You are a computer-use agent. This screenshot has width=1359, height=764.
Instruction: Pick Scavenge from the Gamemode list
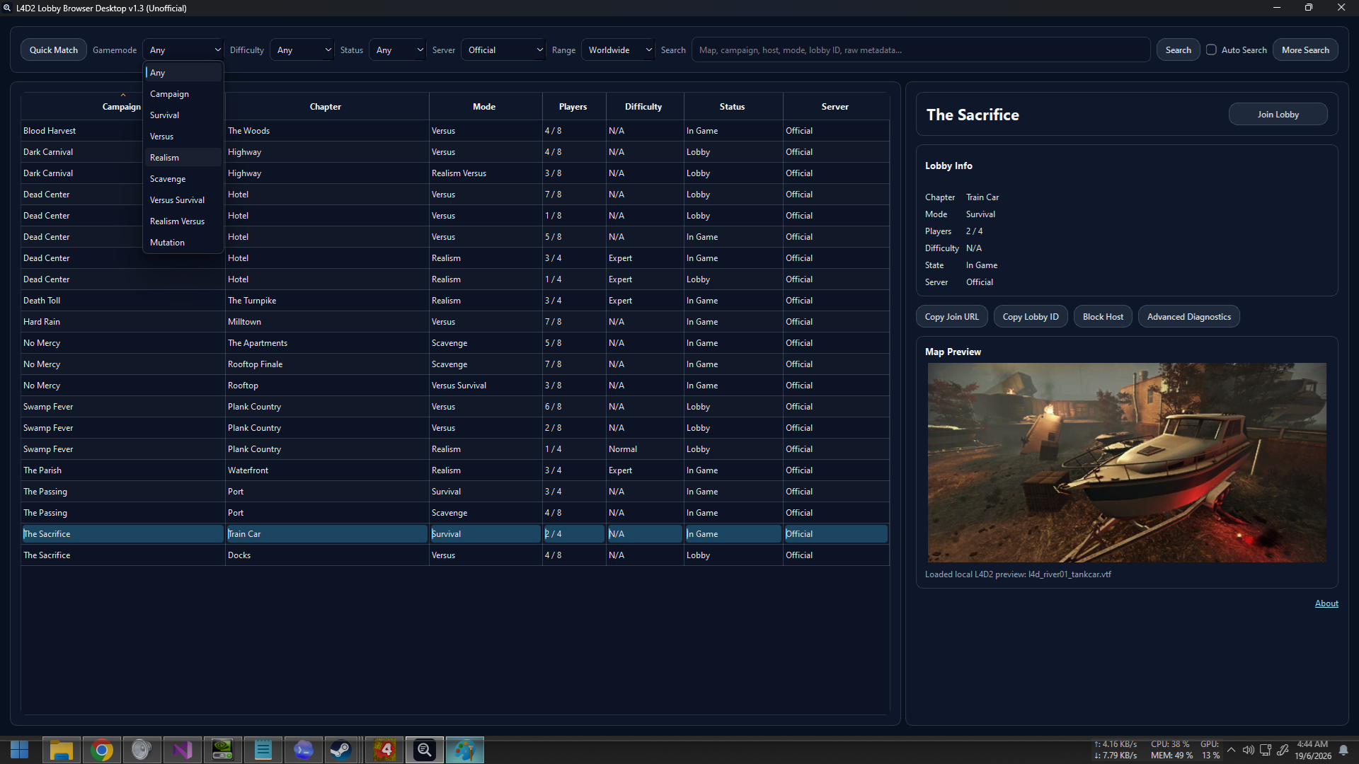(x=183, y=178)
